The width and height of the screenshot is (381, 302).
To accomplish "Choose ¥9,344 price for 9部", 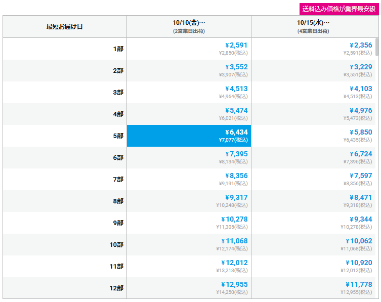I will click(313, 223).
